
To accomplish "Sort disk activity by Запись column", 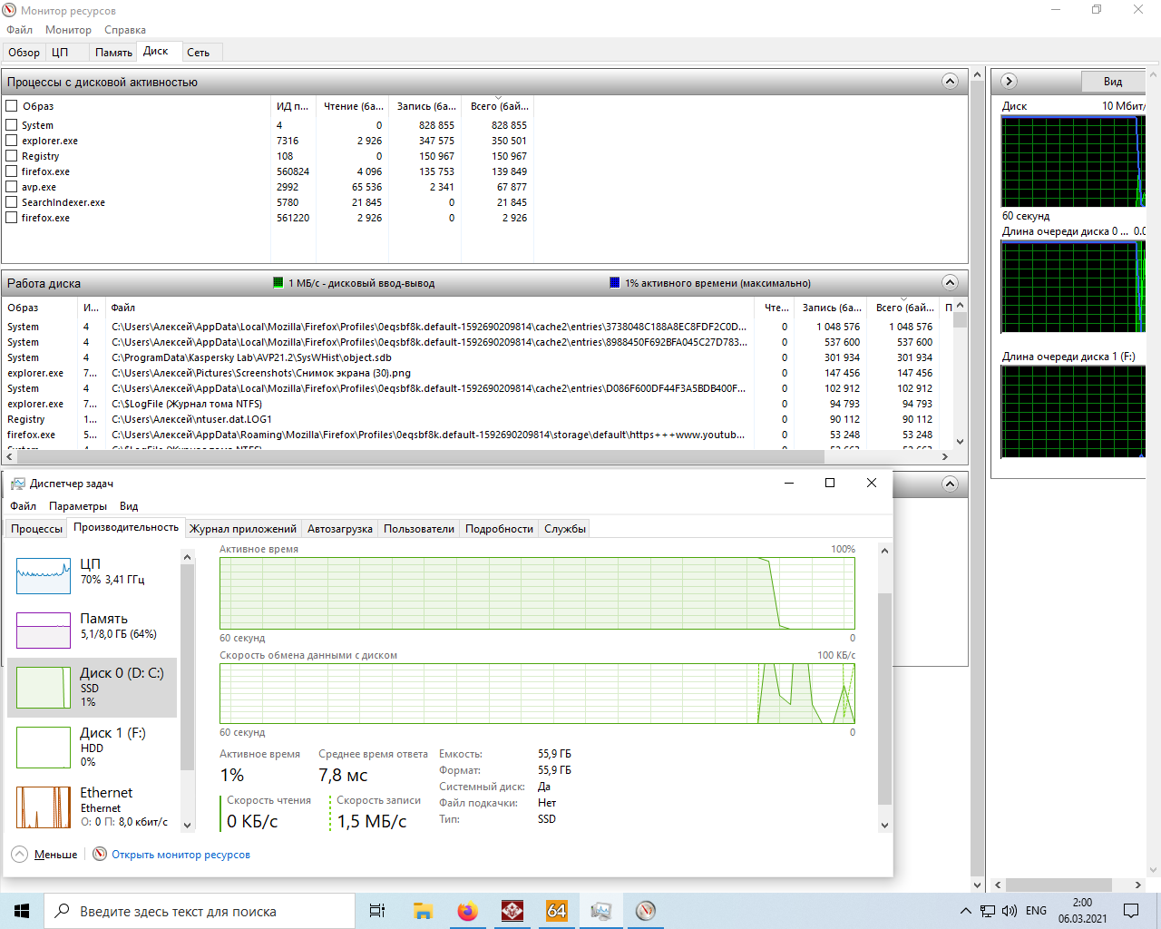I will pos(831,308).
